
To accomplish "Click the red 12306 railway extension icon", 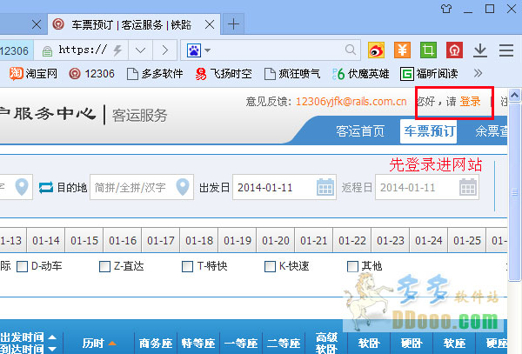I will pyautogui.click(x=454, y=50).
